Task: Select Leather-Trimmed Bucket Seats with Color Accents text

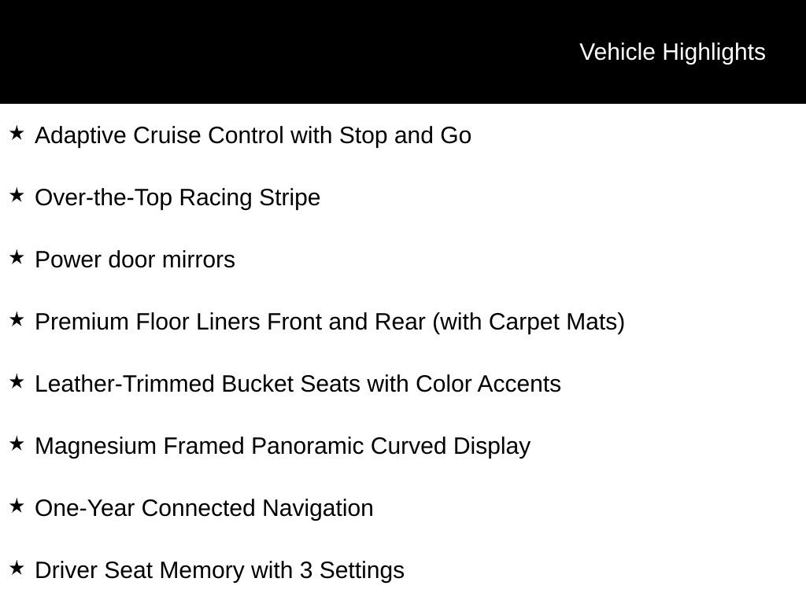Action: pyautogui.click(x=298, y=384)
